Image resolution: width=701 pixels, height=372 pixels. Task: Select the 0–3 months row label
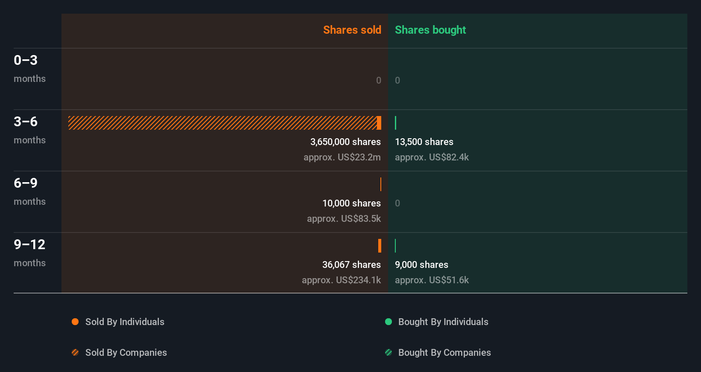pyautogui.click(x=29, y=68)
